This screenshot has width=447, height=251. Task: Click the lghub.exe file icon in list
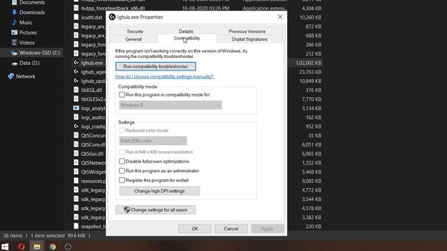pos(76,63)
